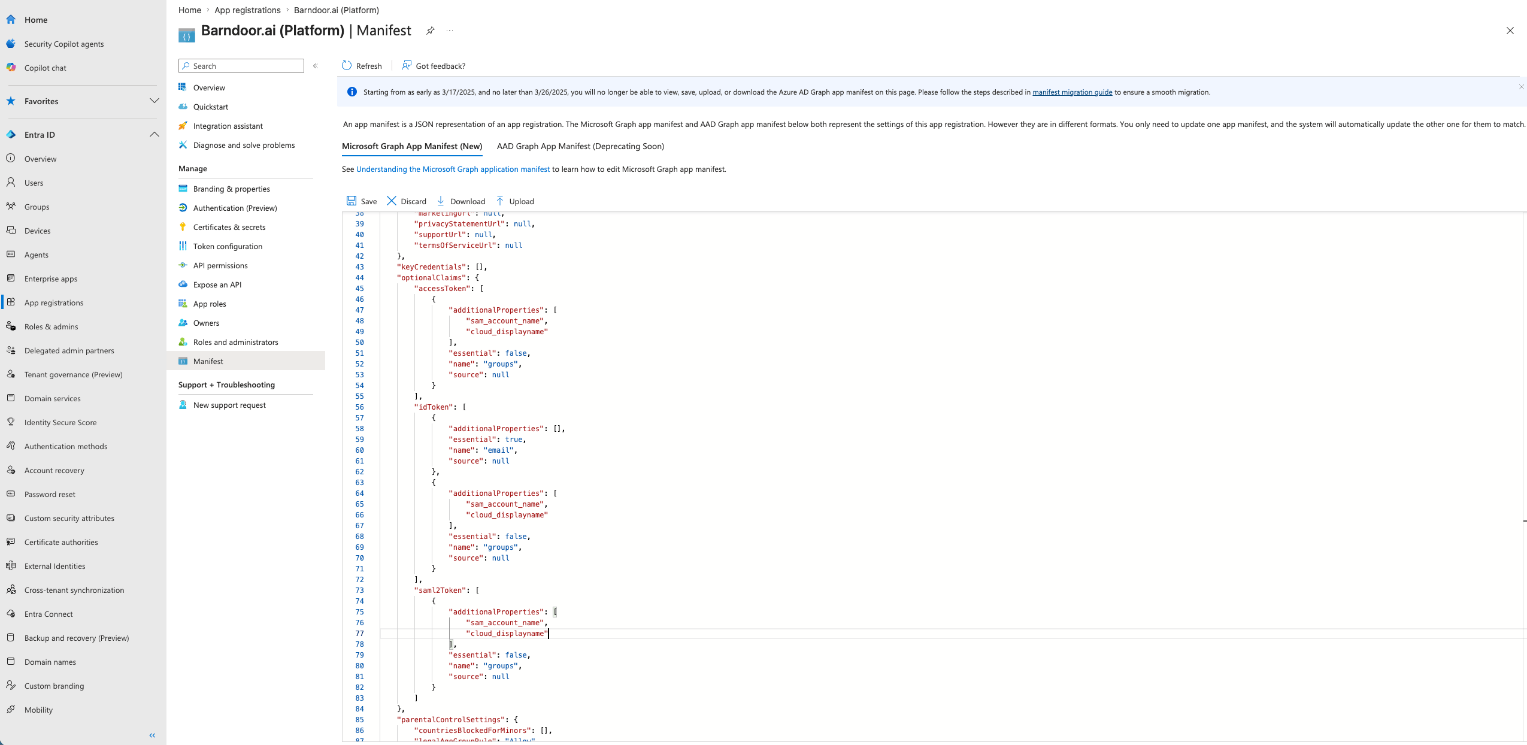Close the Manifest blade
Image resolution: width=1527 pixels, height=745 pixels.
point(1510,31)
